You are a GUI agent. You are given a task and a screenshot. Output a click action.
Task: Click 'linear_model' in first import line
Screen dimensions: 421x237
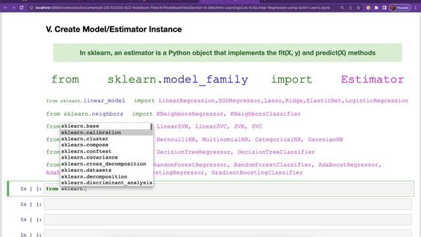tap(104, 101)
